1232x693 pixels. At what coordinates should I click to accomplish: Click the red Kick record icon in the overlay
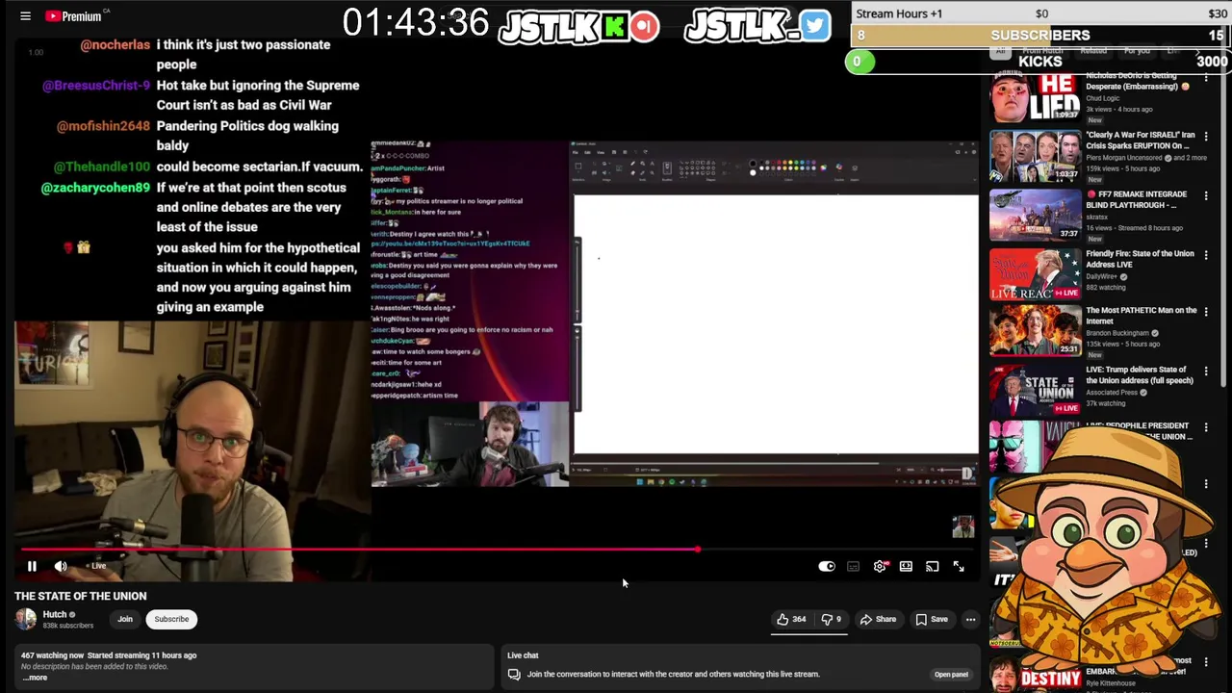[645, 26]
